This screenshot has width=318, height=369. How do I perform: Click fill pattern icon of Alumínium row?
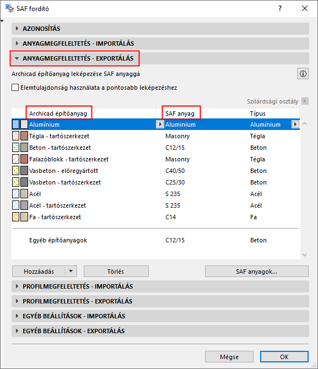tap(16, 124)
